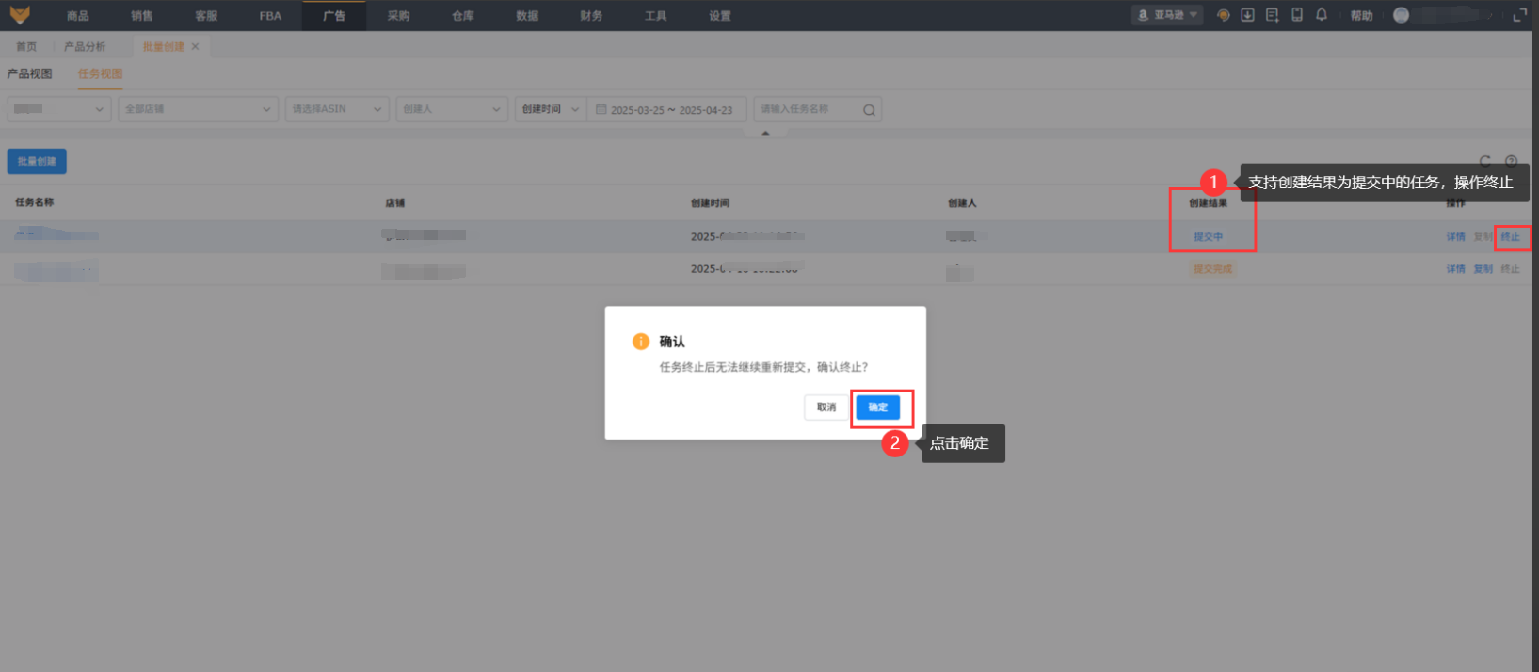The height and width of the screenshot is (672, 1539).
Task: Expand the 亚马逊 platform dropdown
Action: point(1167,15)
